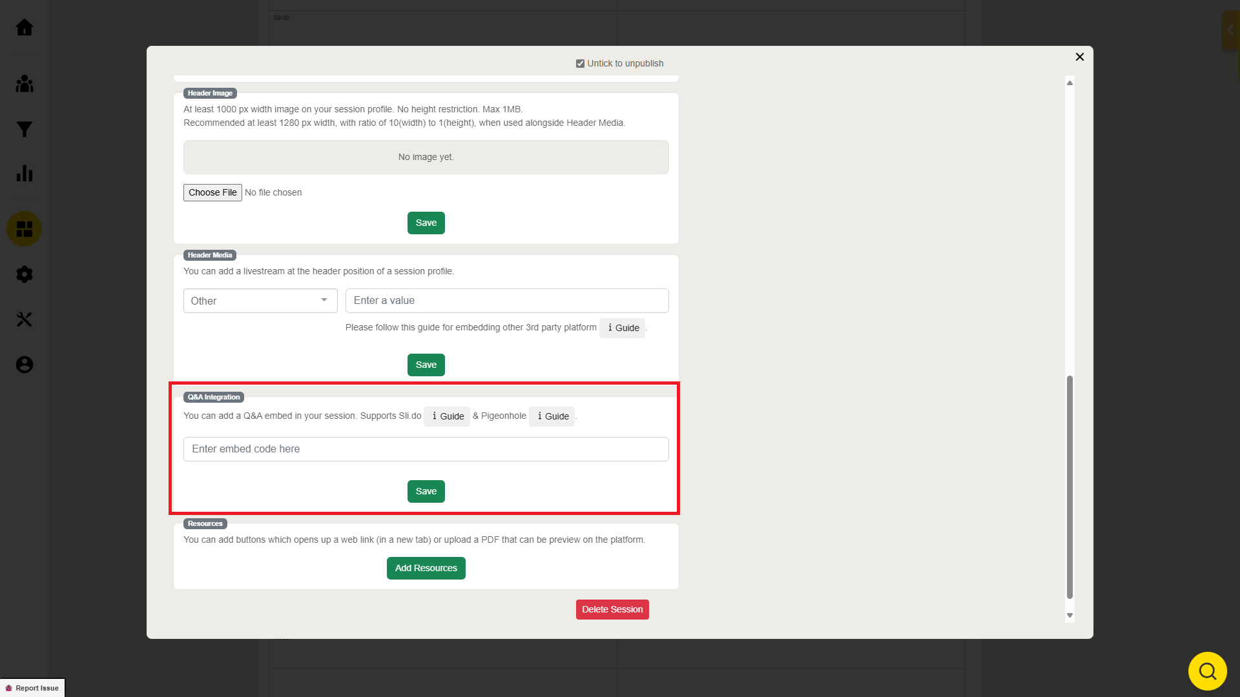Open the Home icon in sidebar

25,27
